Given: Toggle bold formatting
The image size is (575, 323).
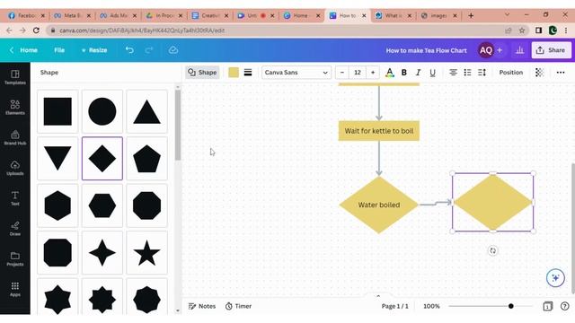Looking at the screenshot, I should coord(403,73).
